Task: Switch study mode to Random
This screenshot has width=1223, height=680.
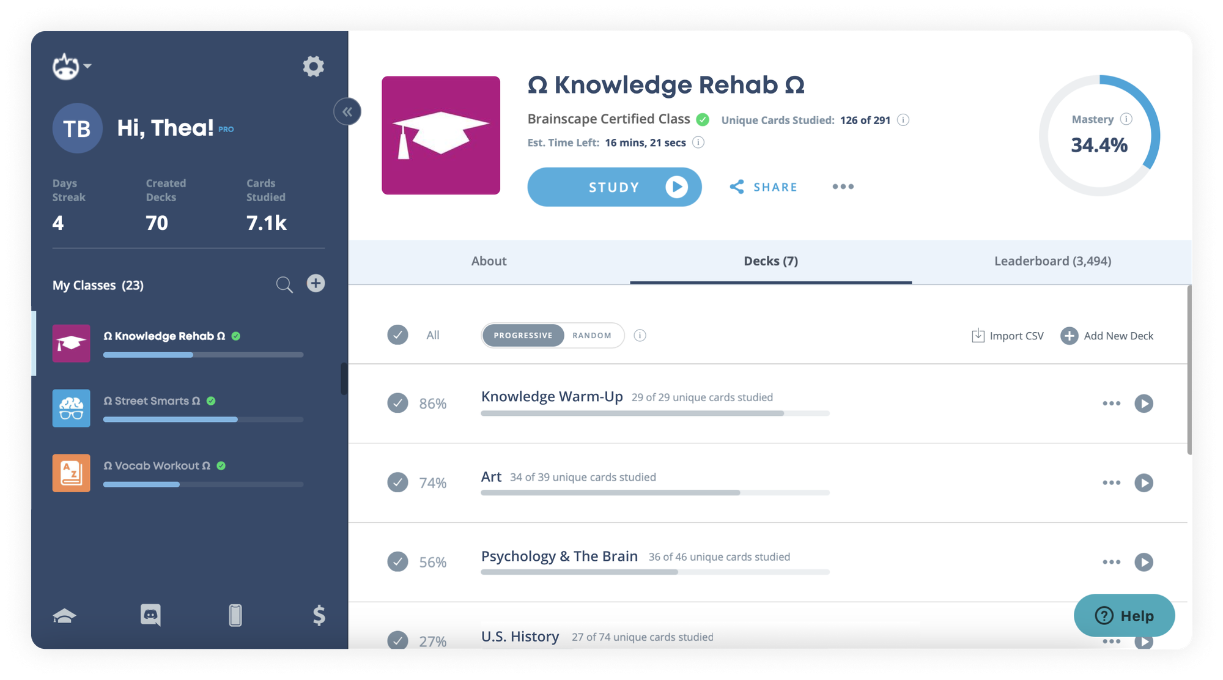Action: tap(591, 335)
